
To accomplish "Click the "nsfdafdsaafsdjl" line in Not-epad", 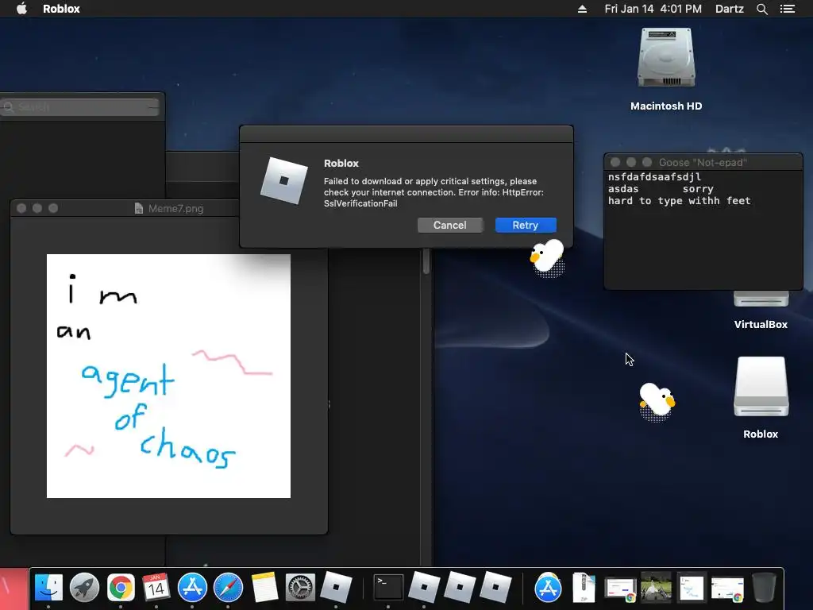I will (x=654, y=177).
